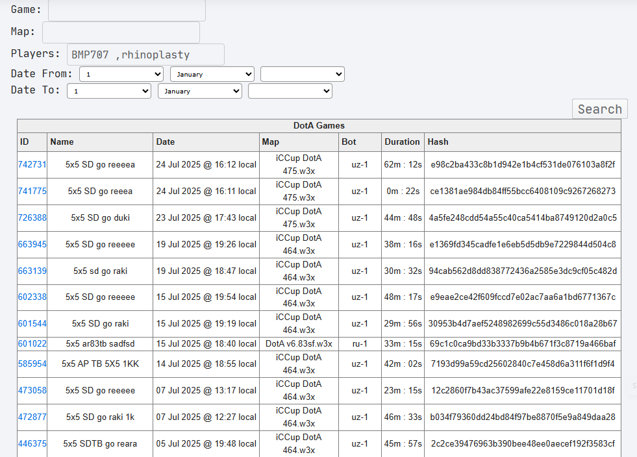The height and width of the screenshot is (457, 637).
Task: Open Date To day dropdown
Action: (109, 91)
